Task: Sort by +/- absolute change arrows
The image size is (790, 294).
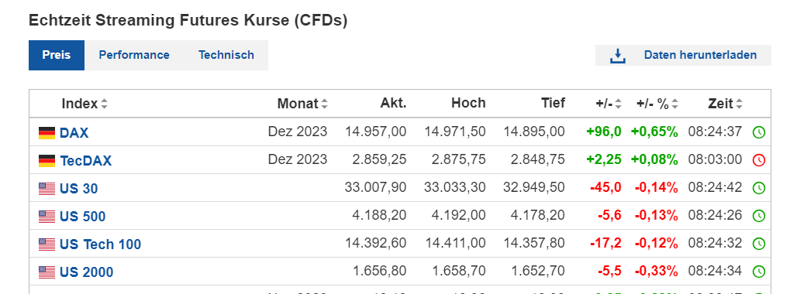Action: pos(618,104)
